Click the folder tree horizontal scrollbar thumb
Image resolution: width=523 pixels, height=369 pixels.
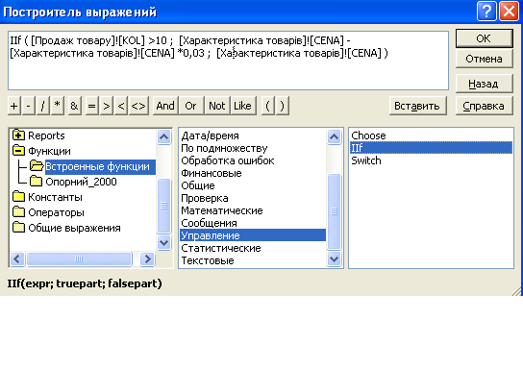tap(79, 259)
